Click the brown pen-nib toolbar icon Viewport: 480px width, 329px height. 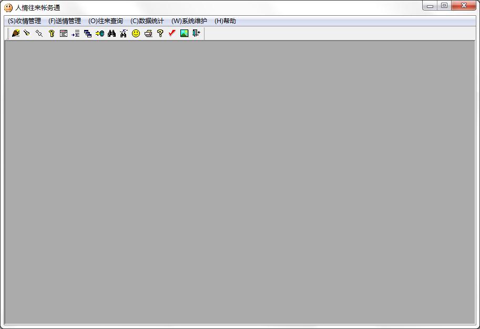click(x=16, y=33)
